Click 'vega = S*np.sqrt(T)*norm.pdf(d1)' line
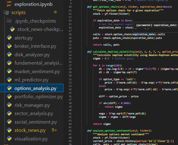This screenshot has width=178, height=145. 122,113
